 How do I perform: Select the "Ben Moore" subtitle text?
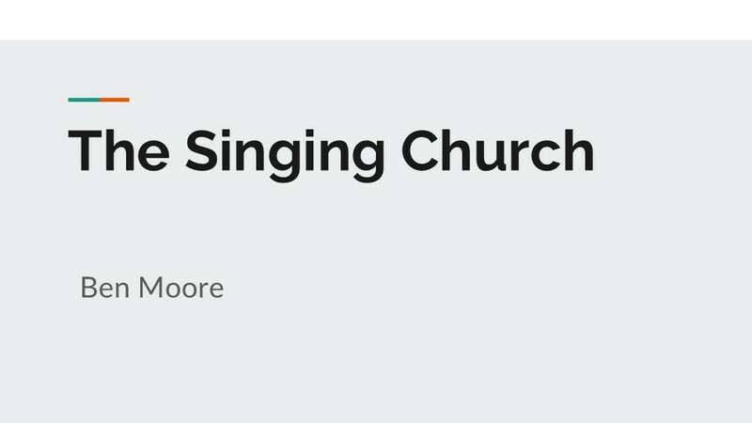click(152, 288)
